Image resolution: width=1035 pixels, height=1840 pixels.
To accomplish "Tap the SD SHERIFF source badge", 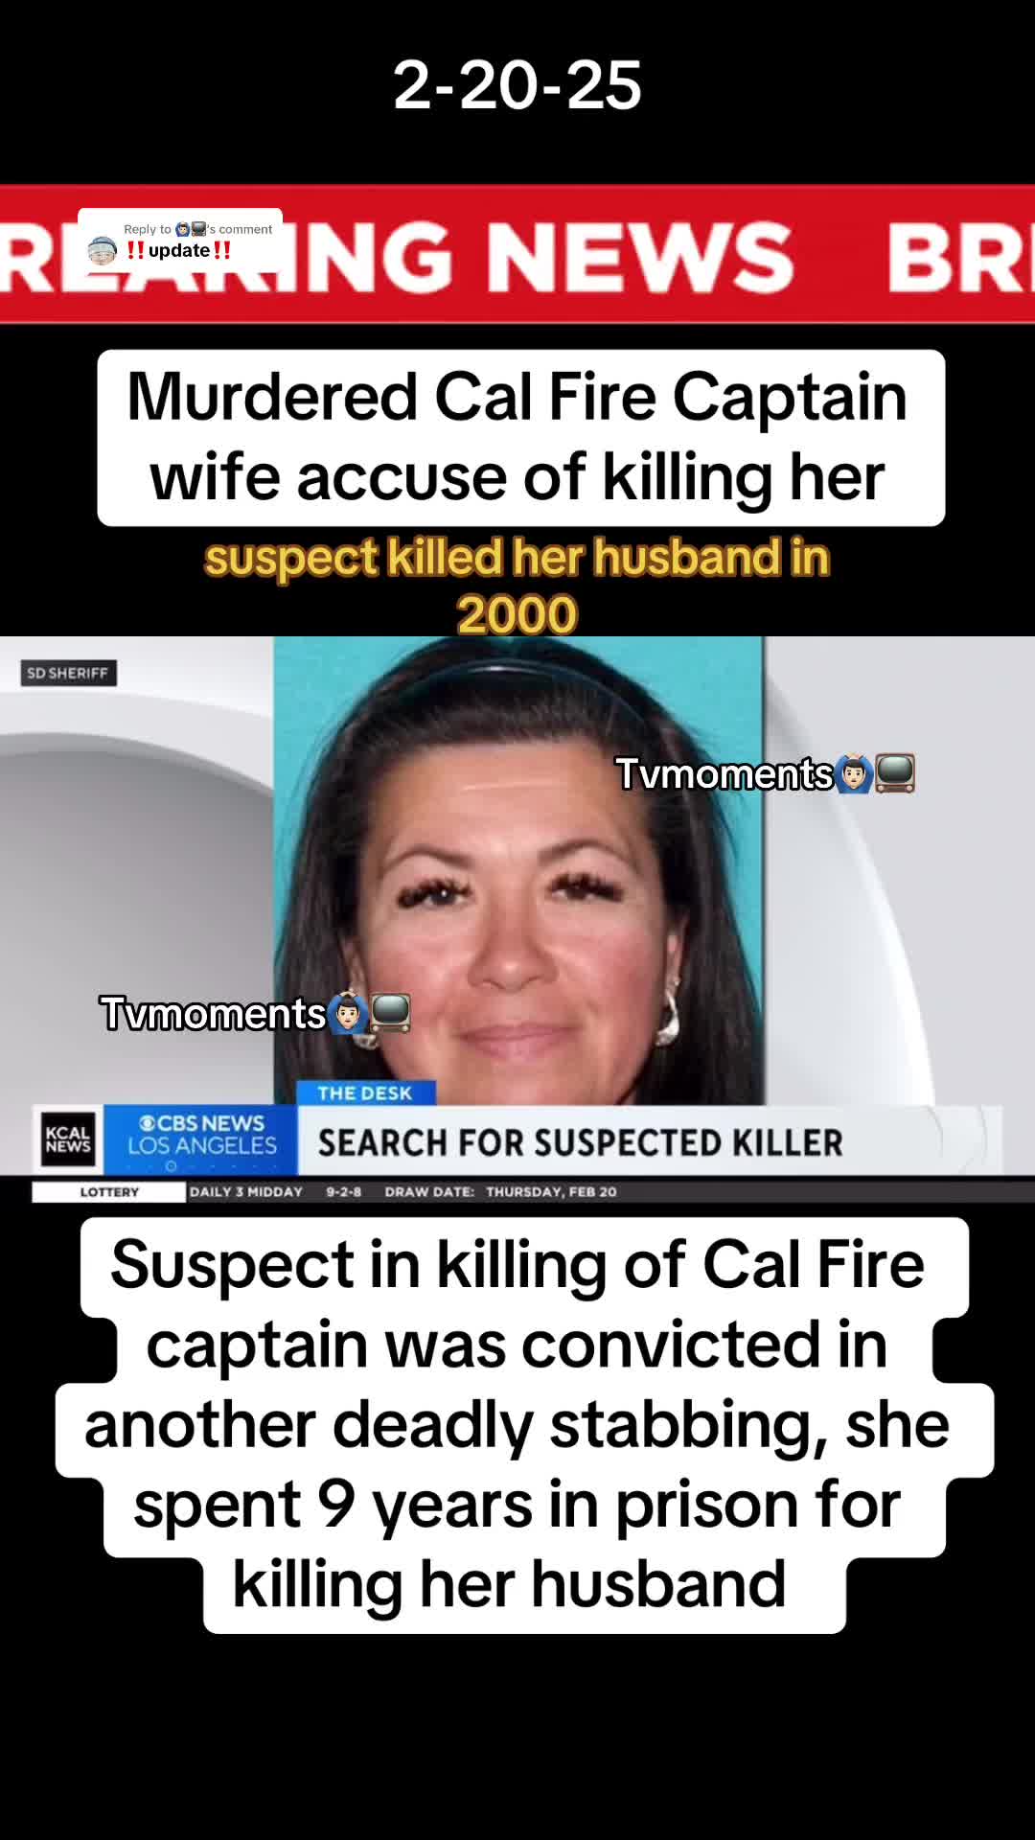I will coord(68,673).
